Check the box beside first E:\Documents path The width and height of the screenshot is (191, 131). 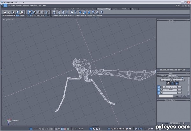pyautogui.click(x=161, y=87)
